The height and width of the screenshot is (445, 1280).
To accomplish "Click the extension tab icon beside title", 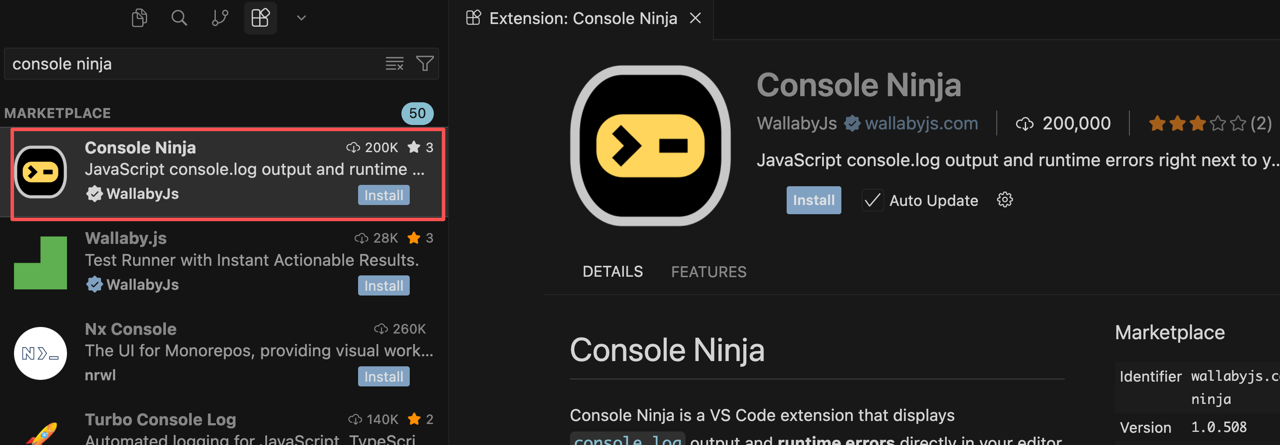I will 473,18.
